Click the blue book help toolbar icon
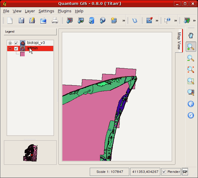 [x=135, y=20]
